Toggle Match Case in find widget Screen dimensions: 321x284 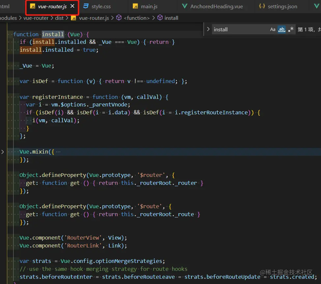(273, 30)
